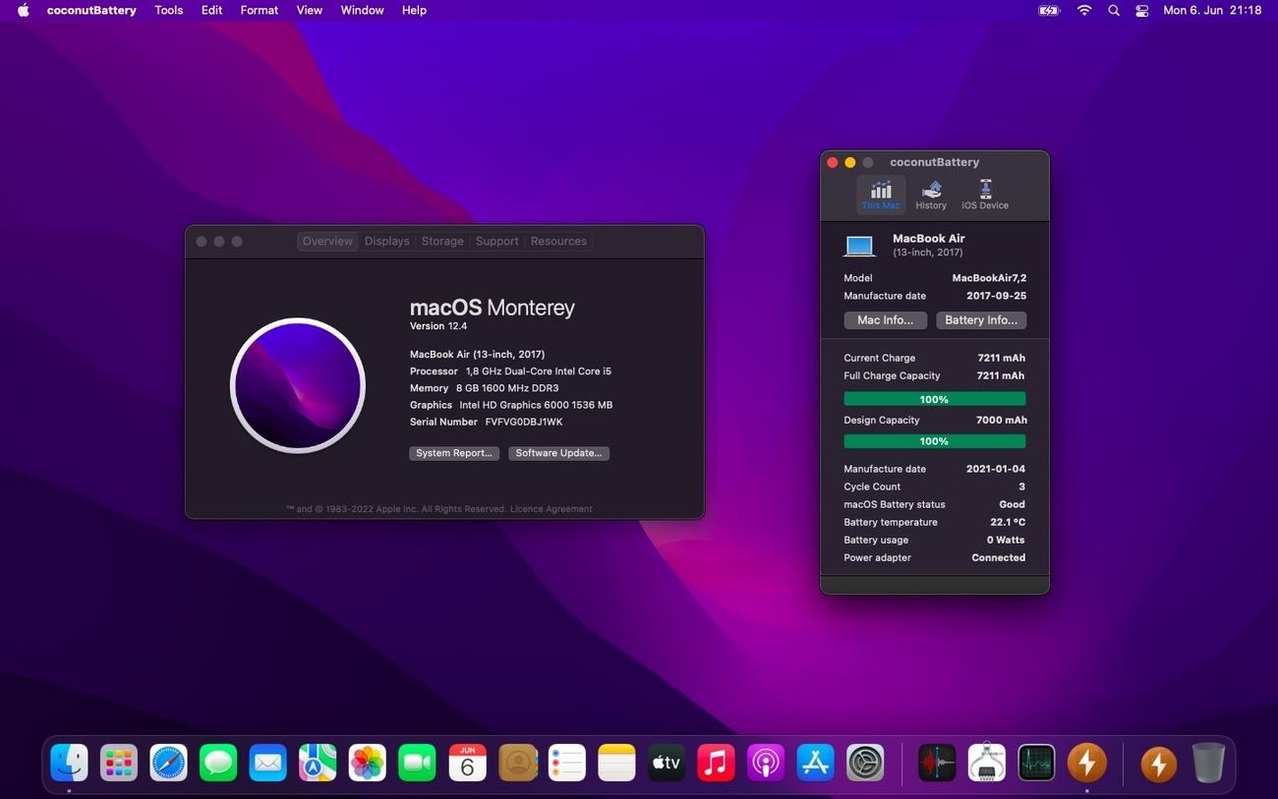Viewport: 1278px width, 799px height.
Task: Click the MacBook Air laptop icon
Action: [x=859, y=245]
